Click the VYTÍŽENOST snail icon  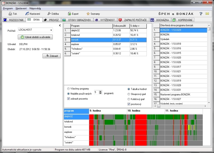click(96, 20)
